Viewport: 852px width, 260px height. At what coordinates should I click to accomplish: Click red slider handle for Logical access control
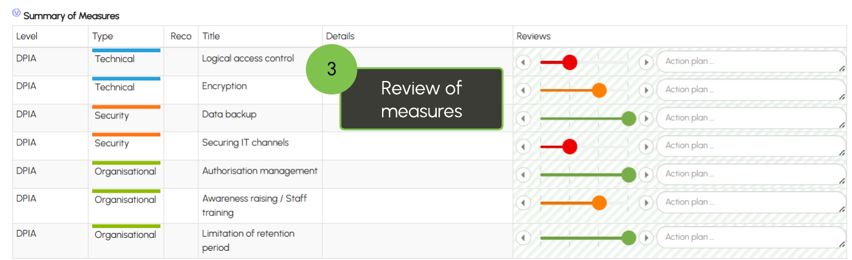coord(569,62)
